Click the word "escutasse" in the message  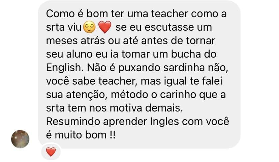169,27
